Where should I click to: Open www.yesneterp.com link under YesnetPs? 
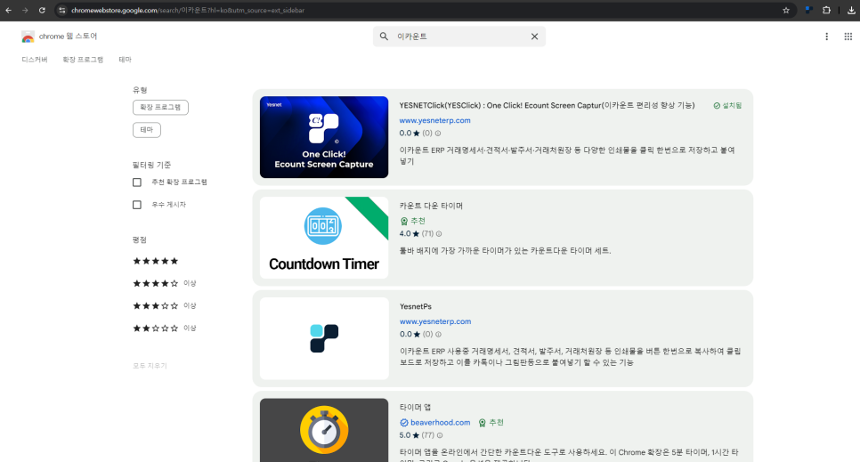pos(435,321)
